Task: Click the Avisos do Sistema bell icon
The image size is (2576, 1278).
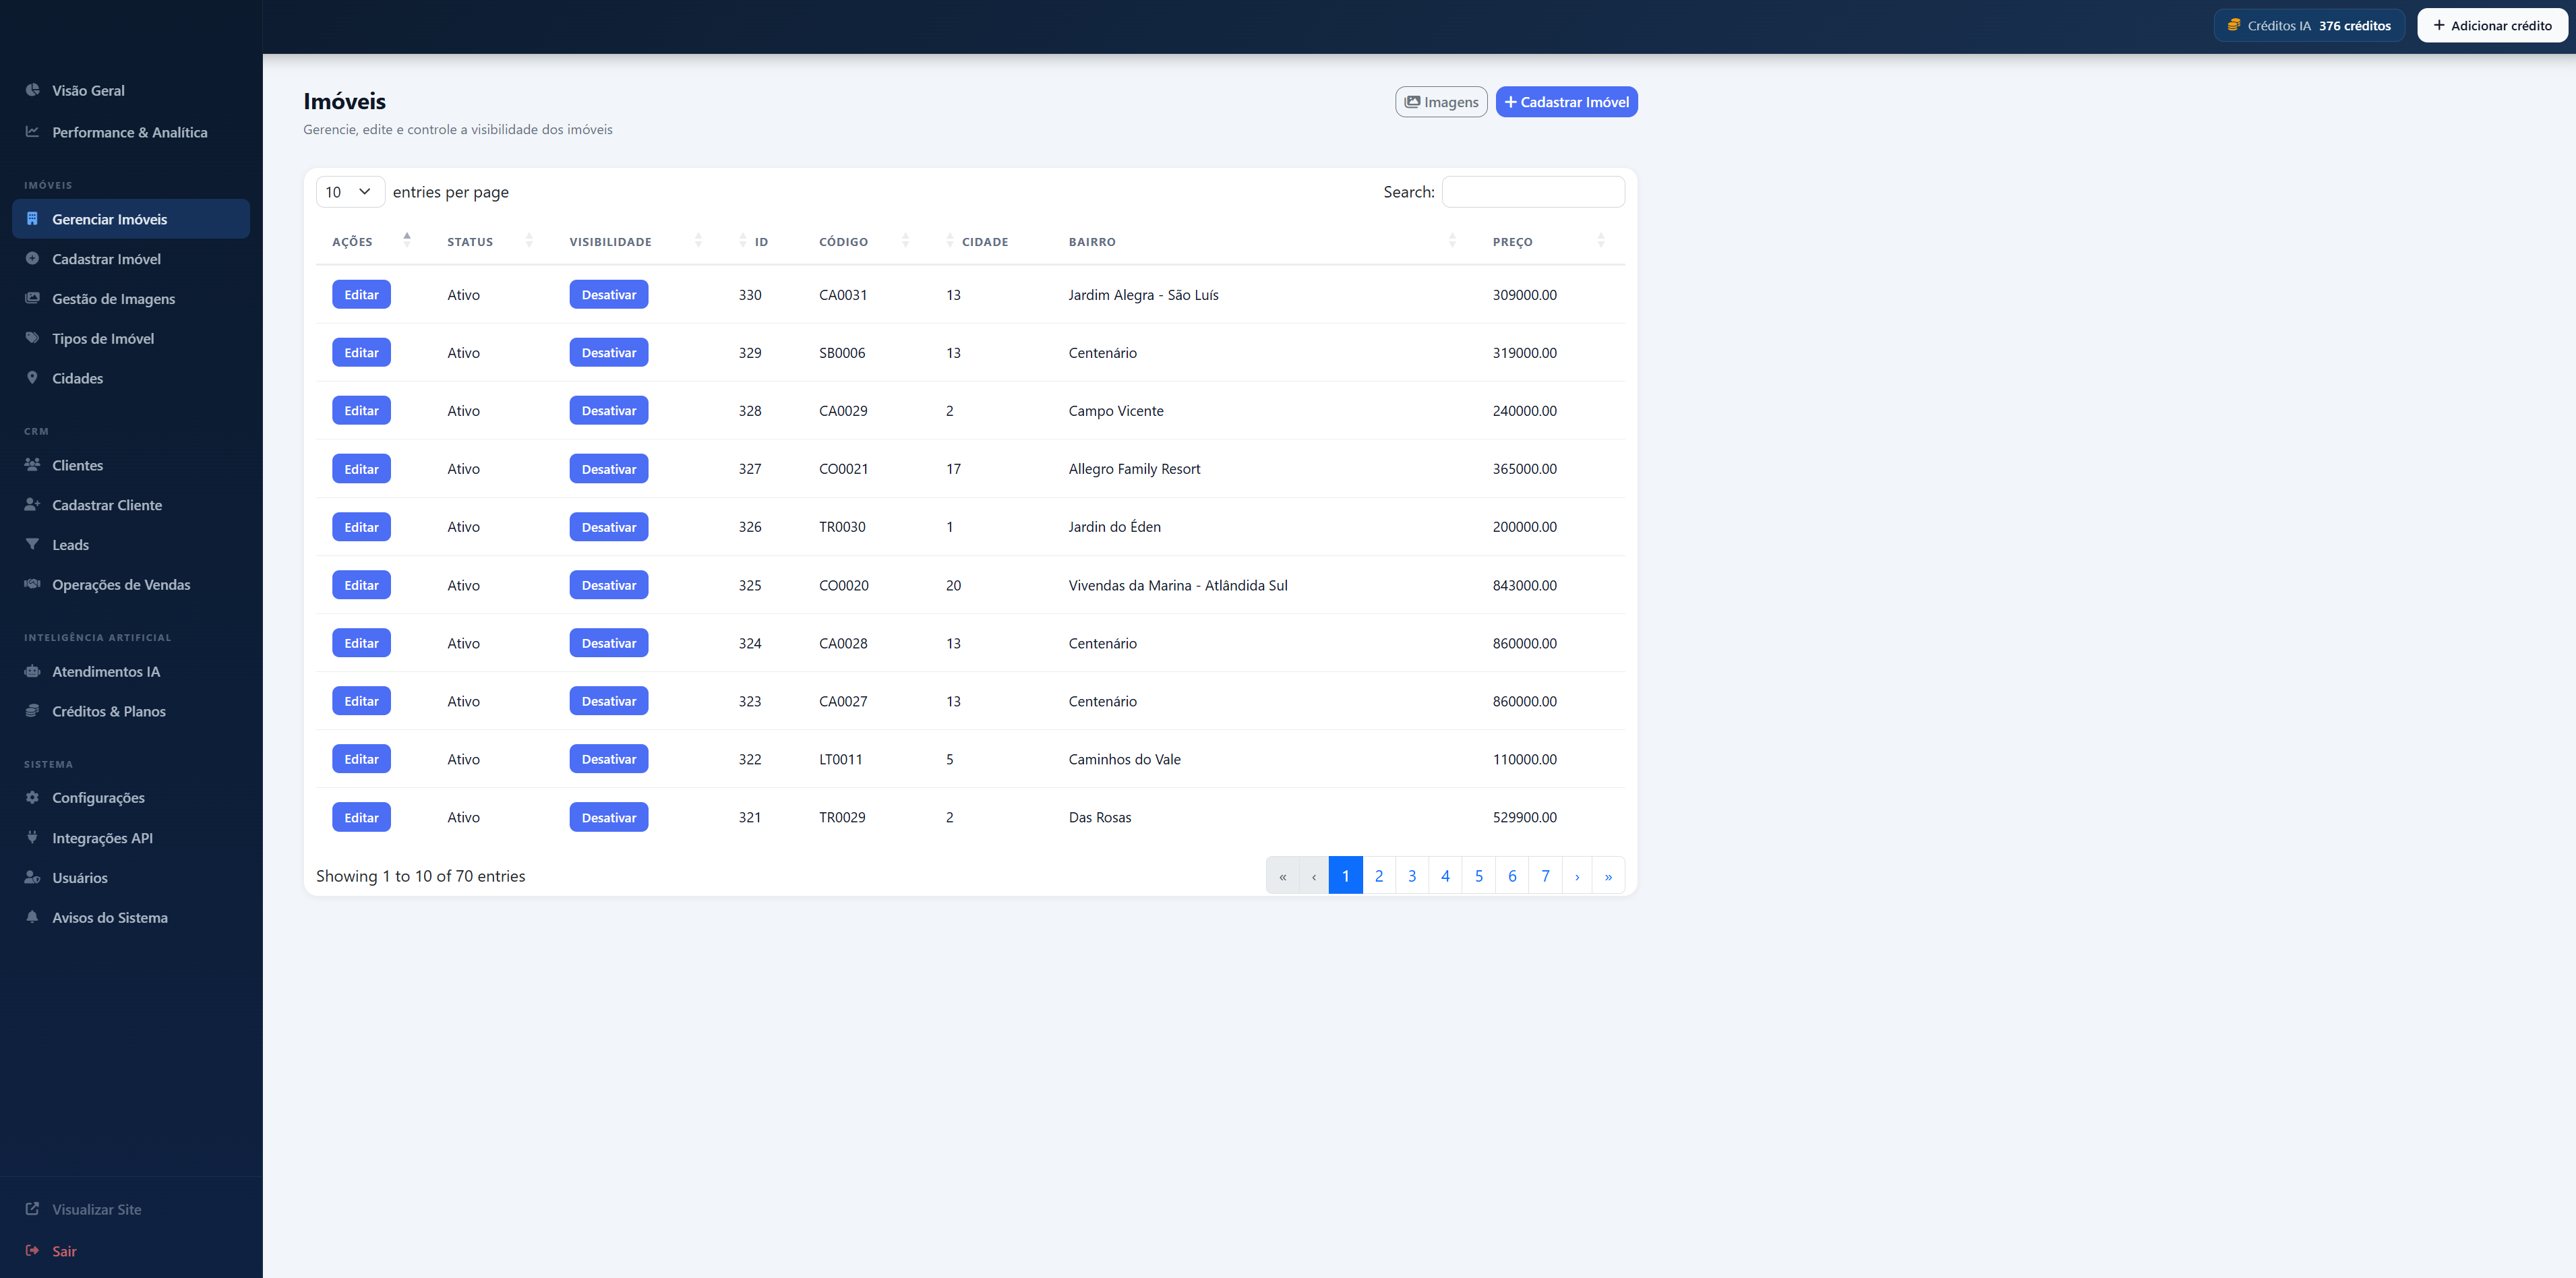Action: [32, 917]
